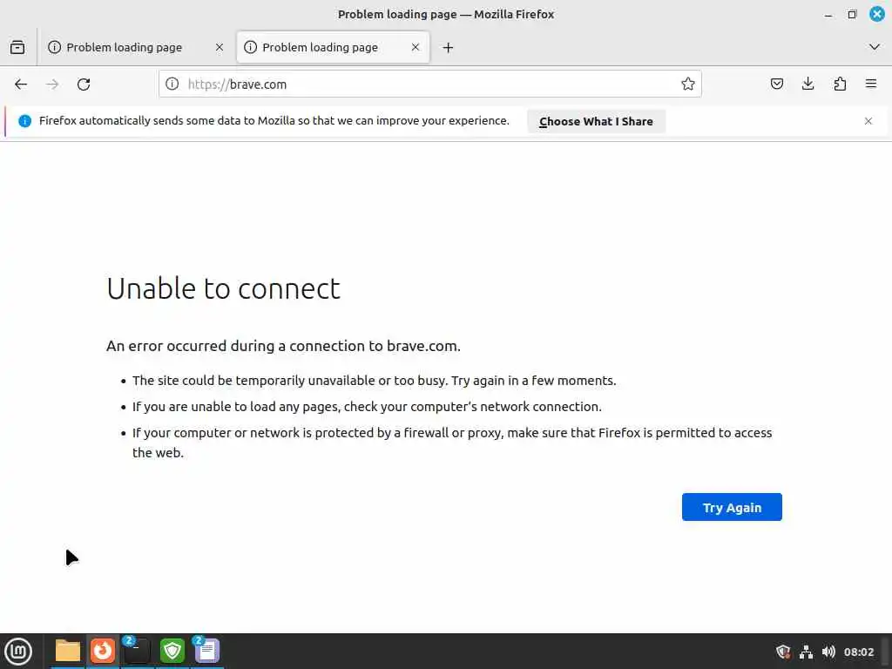Restore the Firefox window size
The height and width of the screenshot is (669, 892).
852,15
